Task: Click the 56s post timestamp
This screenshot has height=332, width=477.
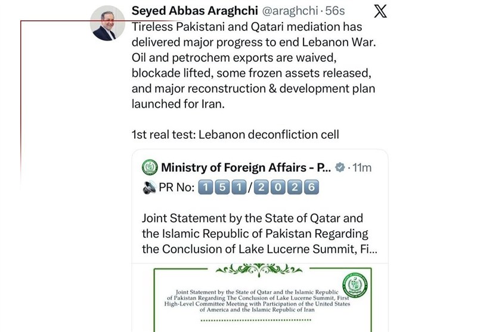Action: click(335, 11)
